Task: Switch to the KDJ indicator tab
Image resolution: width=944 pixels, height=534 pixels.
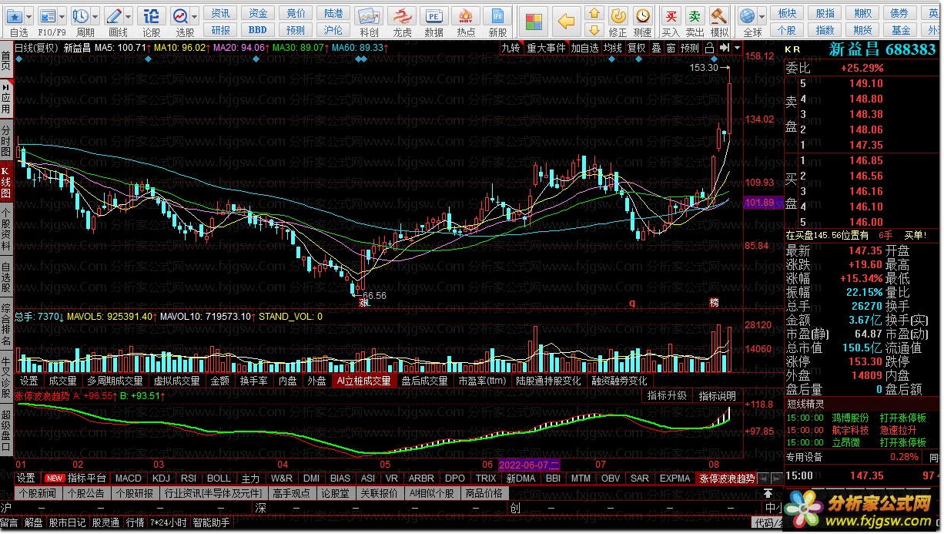Action: point(161,479)
